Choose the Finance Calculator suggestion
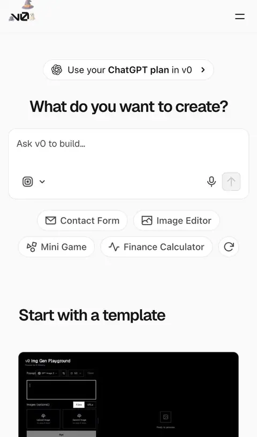 pos(156,247)
